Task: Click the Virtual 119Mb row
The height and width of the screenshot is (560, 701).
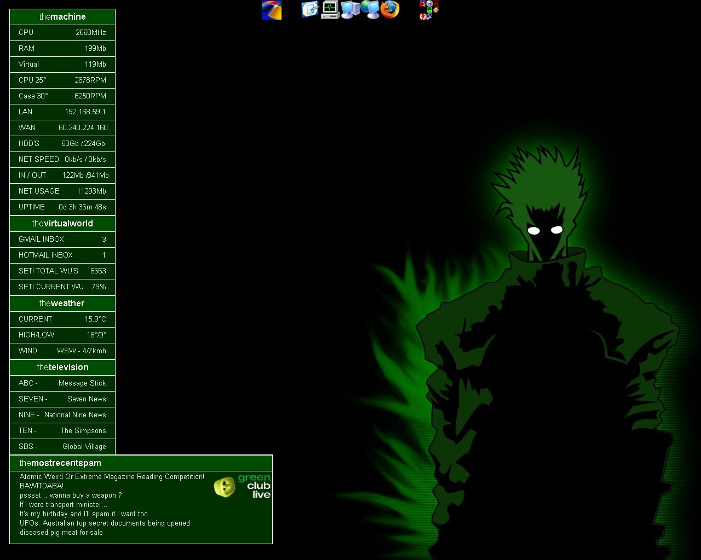Action: pyautogui.click(x=62, y=65)
